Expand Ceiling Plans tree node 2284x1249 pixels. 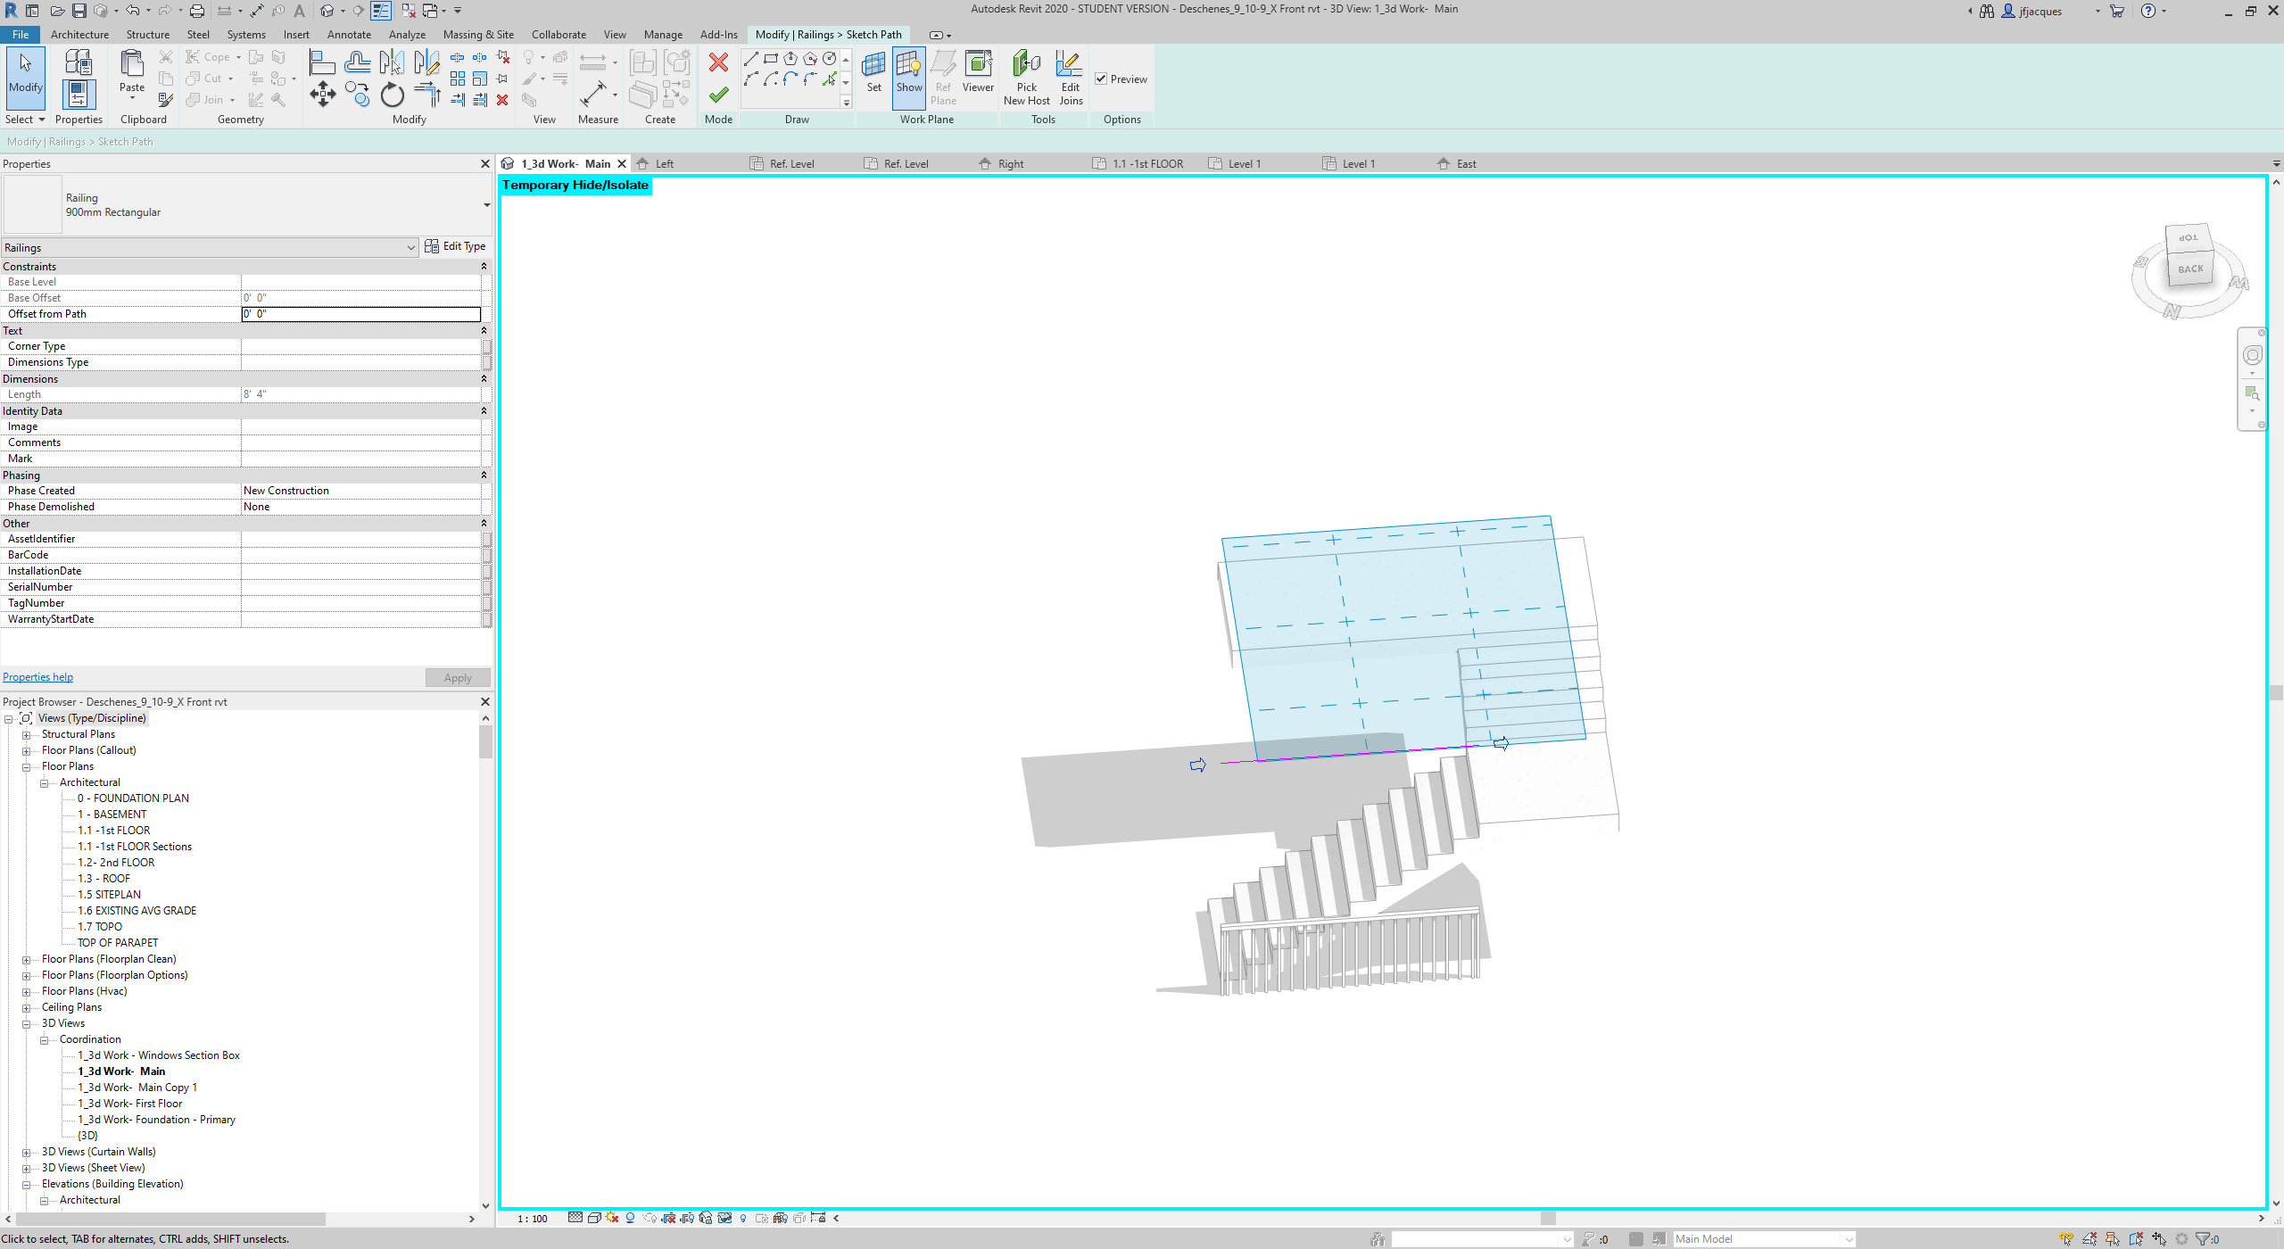tap(26, 1008)
